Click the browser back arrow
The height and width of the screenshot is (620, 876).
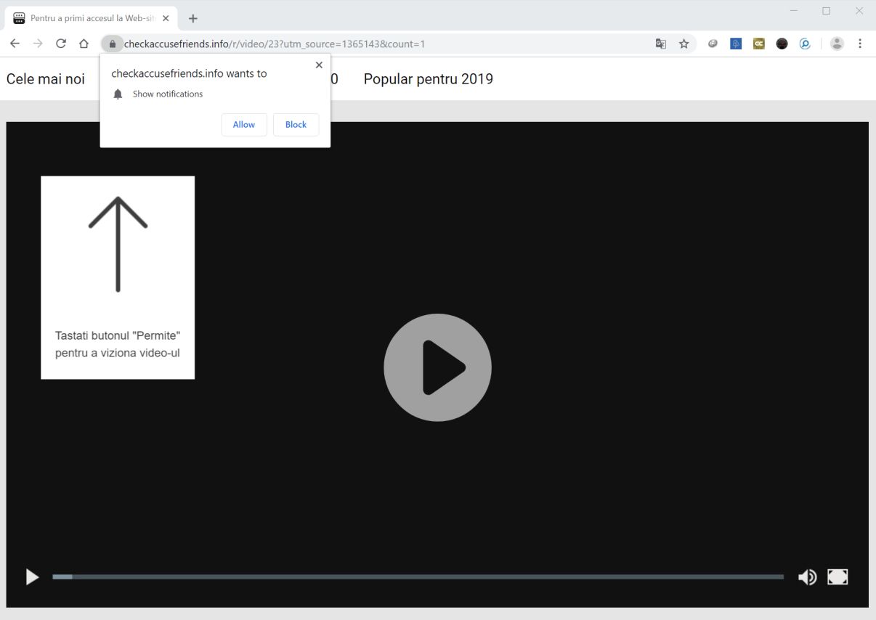coord(15,44)
